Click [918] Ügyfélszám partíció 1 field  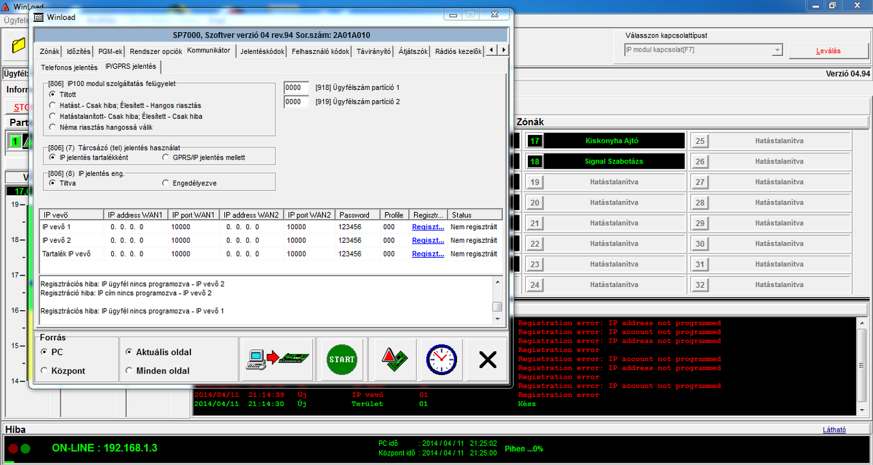pos(296,87)
